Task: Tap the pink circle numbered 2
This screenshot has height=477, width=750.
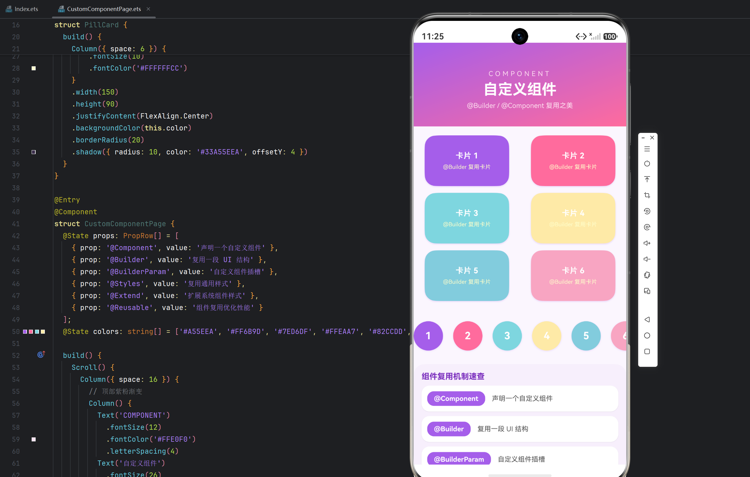Action: (467, 335)
